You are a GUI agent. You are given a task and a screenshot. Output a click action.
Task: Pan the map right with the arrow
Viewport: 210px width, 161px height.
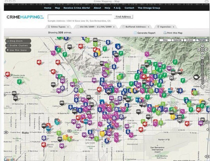point(206,49)
